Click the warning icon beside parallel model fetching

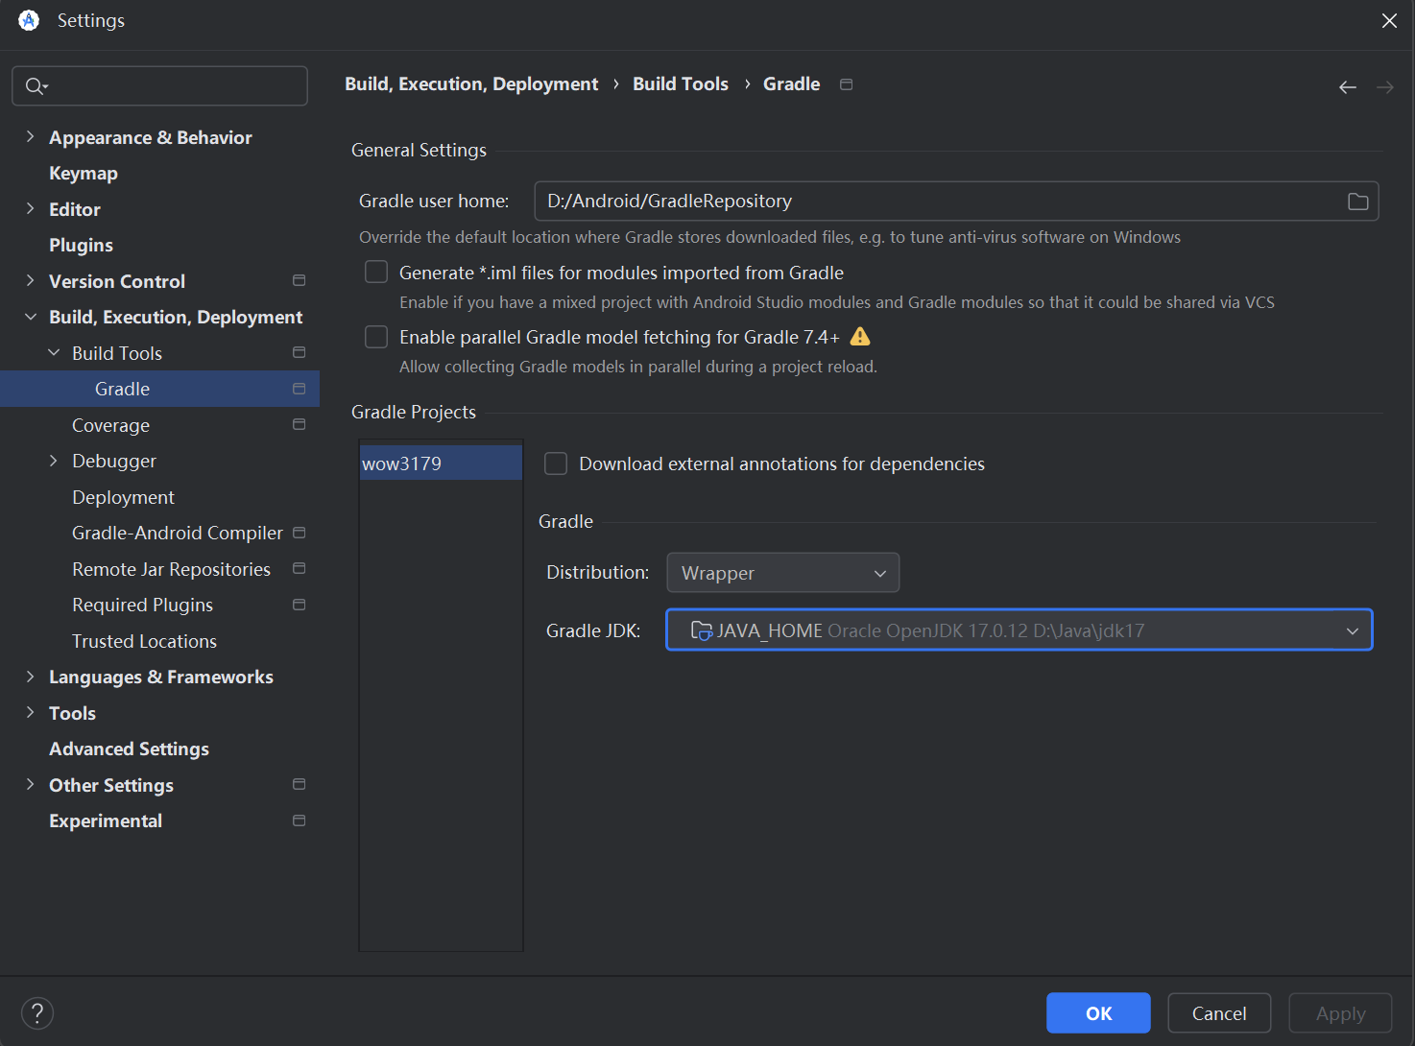tap(860, 337)
